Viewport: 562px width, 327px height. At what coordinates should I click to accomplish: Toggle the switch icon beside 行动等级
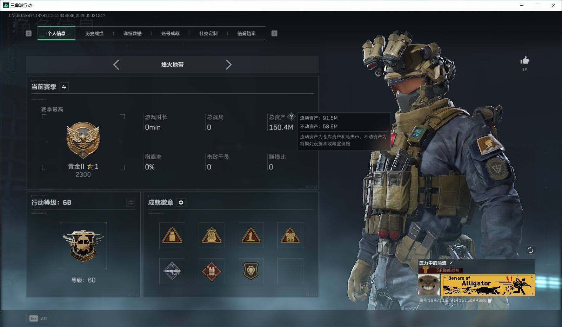(131, 202)
